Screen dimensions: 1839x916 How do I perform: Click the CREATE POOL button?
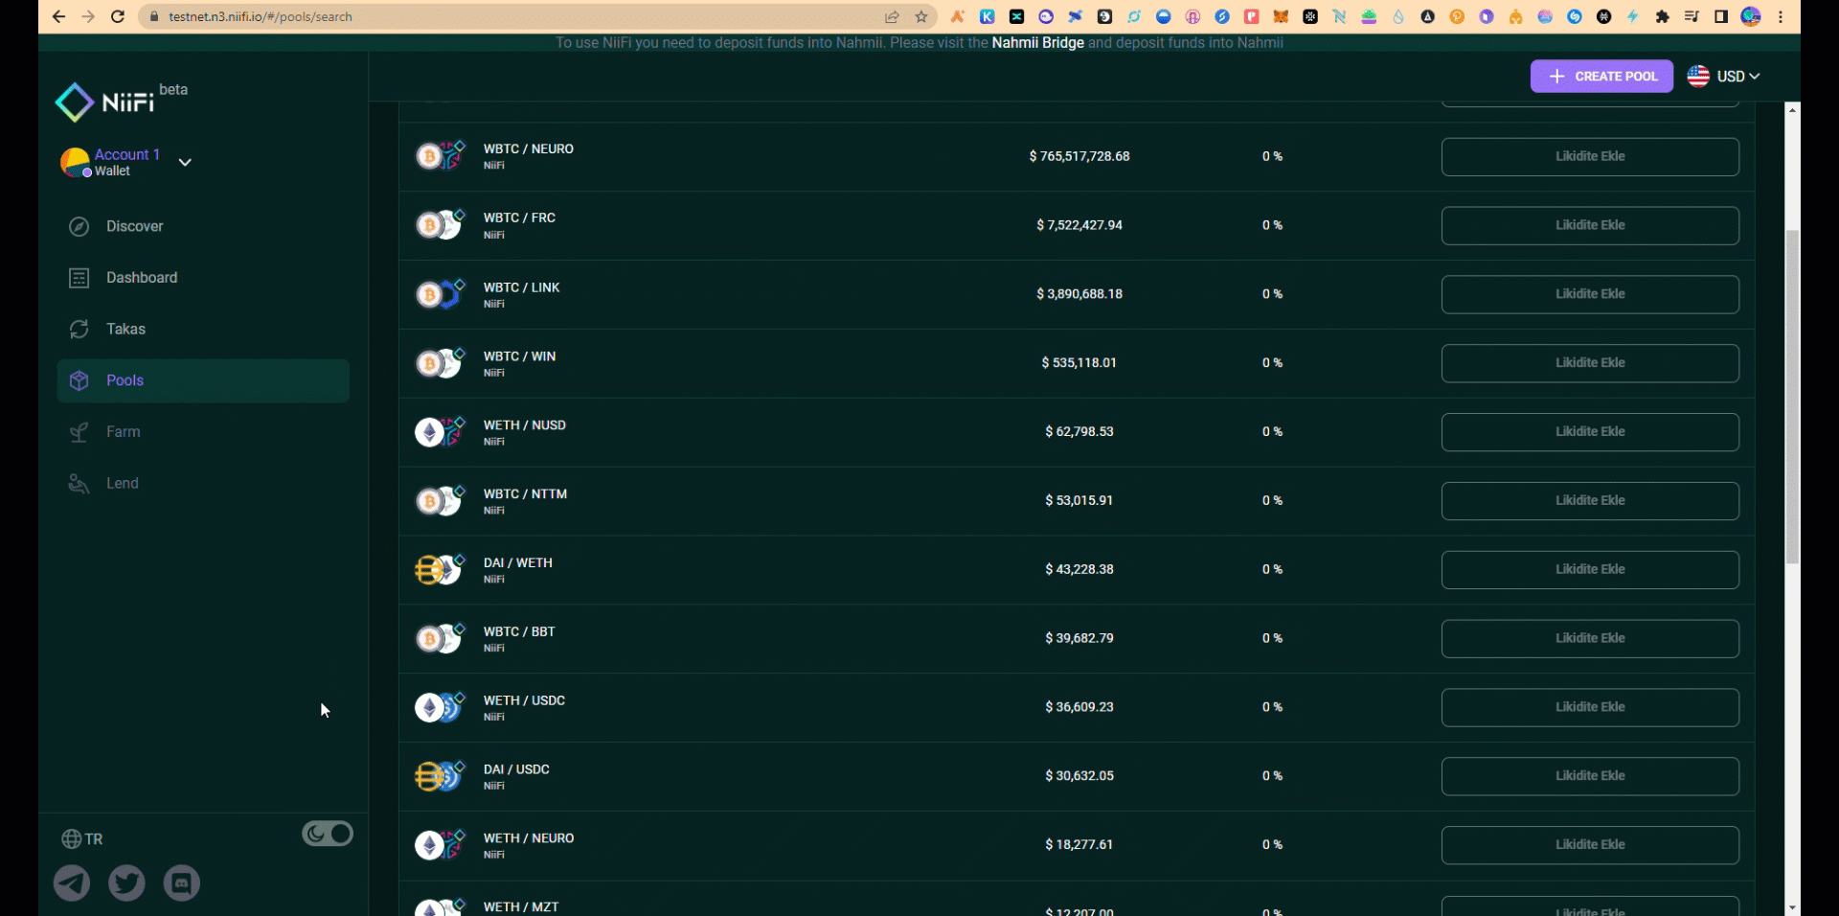(x=1601, y=76)
